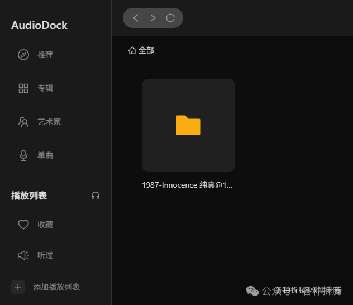Image resolution: width=353 pixels, height=305 pixels.
Task: Go forward with the right arrow
Action: 153,18
